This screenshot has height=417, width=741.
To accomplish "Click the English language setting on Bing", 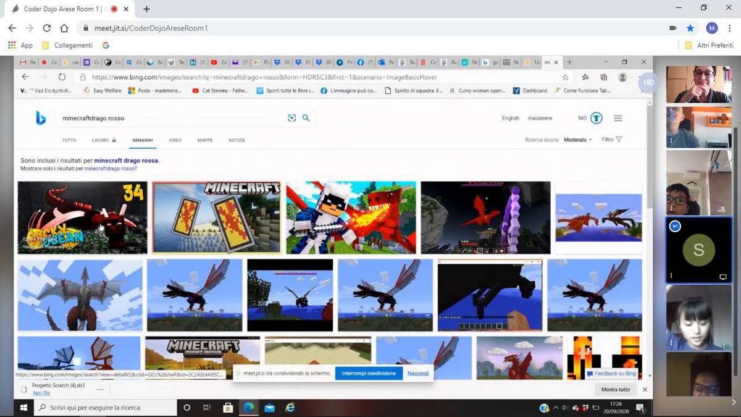I will tap(511, 119).
